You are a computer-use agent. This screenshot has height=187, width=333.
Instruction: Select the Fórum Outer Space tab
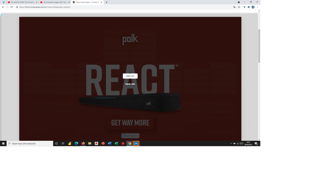coord(87,2)
